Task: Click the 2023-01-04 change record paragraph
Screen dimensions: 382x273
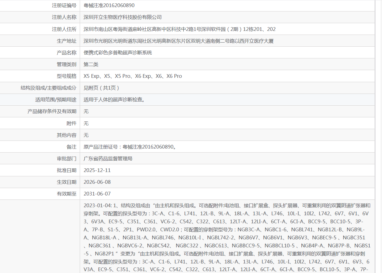Action: click(x=227, y=237)
